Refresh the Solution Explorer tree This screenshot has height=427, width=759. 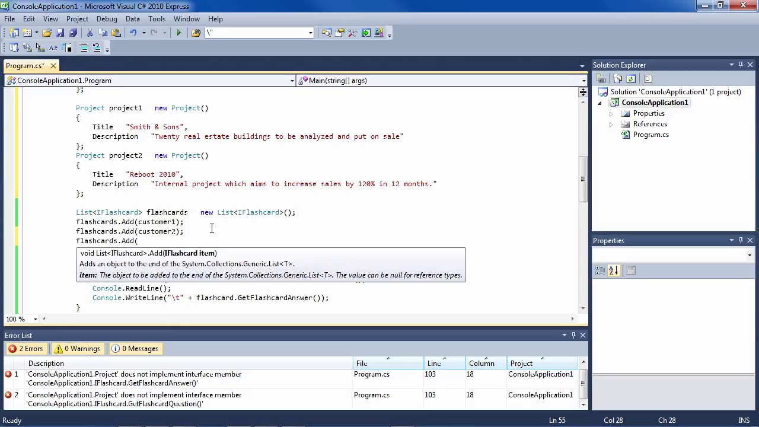(x=631, y=79)
